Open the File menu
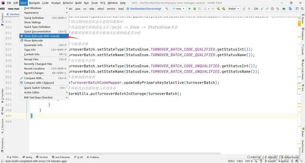 (9, 3)
